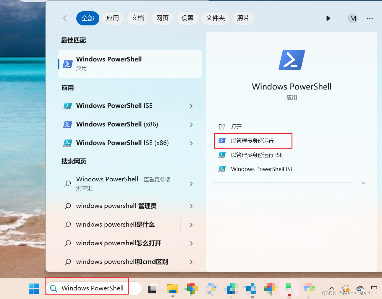382x299 pixels.
Task: Switch to the 文档 filter tab
Action: 137,18
